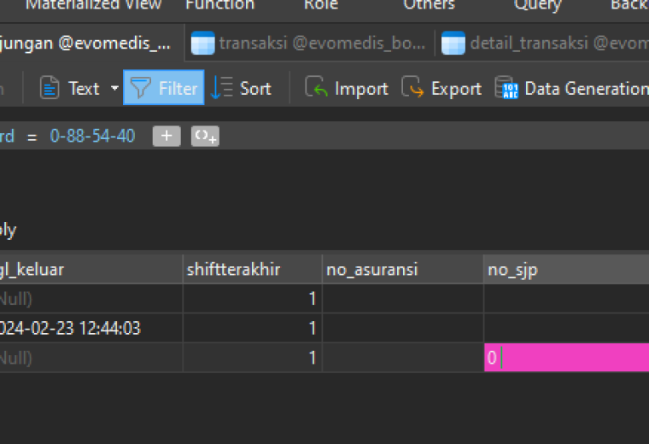Switch to the transaksi table tab

coord(309,43)
